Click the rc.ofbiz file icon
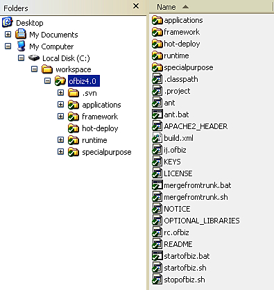 click(157, 232)
